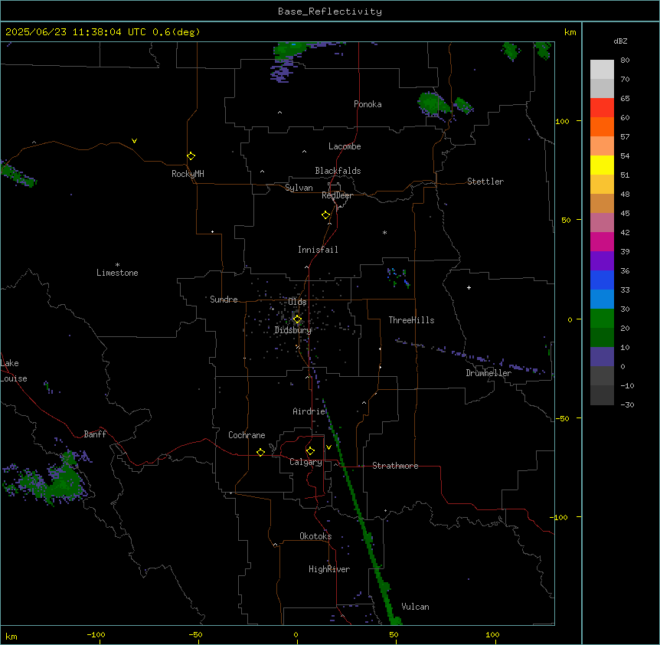Click the green radar echo east of Ponoka
660x645 pixels.
click(433, 103)
